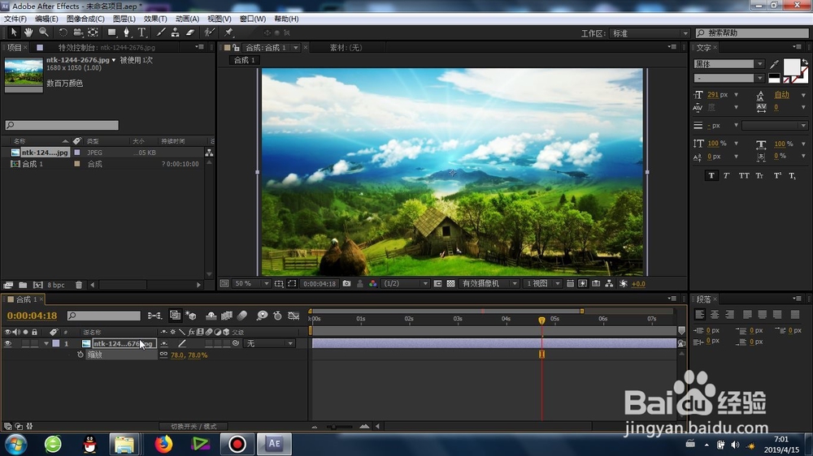Select the Type text tool
Screen dimensions: 813x456
pos(141,32)
